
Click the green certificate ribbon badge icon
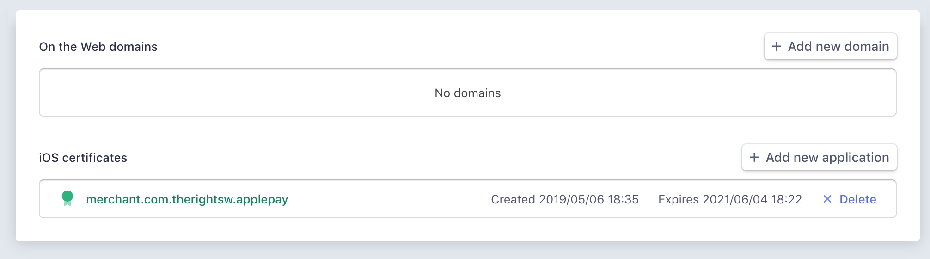(67, 198)
